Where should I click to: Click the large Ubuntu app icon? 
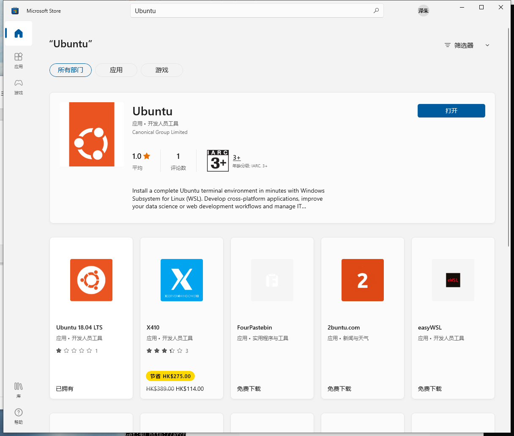(92, 134)
